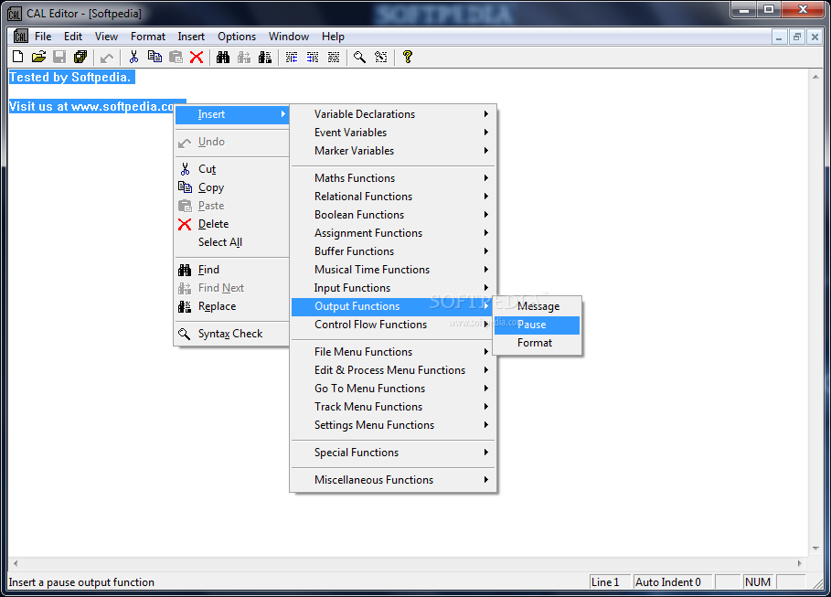This screenshot has height=597, width=831.
Task: Choose Delete in the context menu
Action: tap(231, 224)
